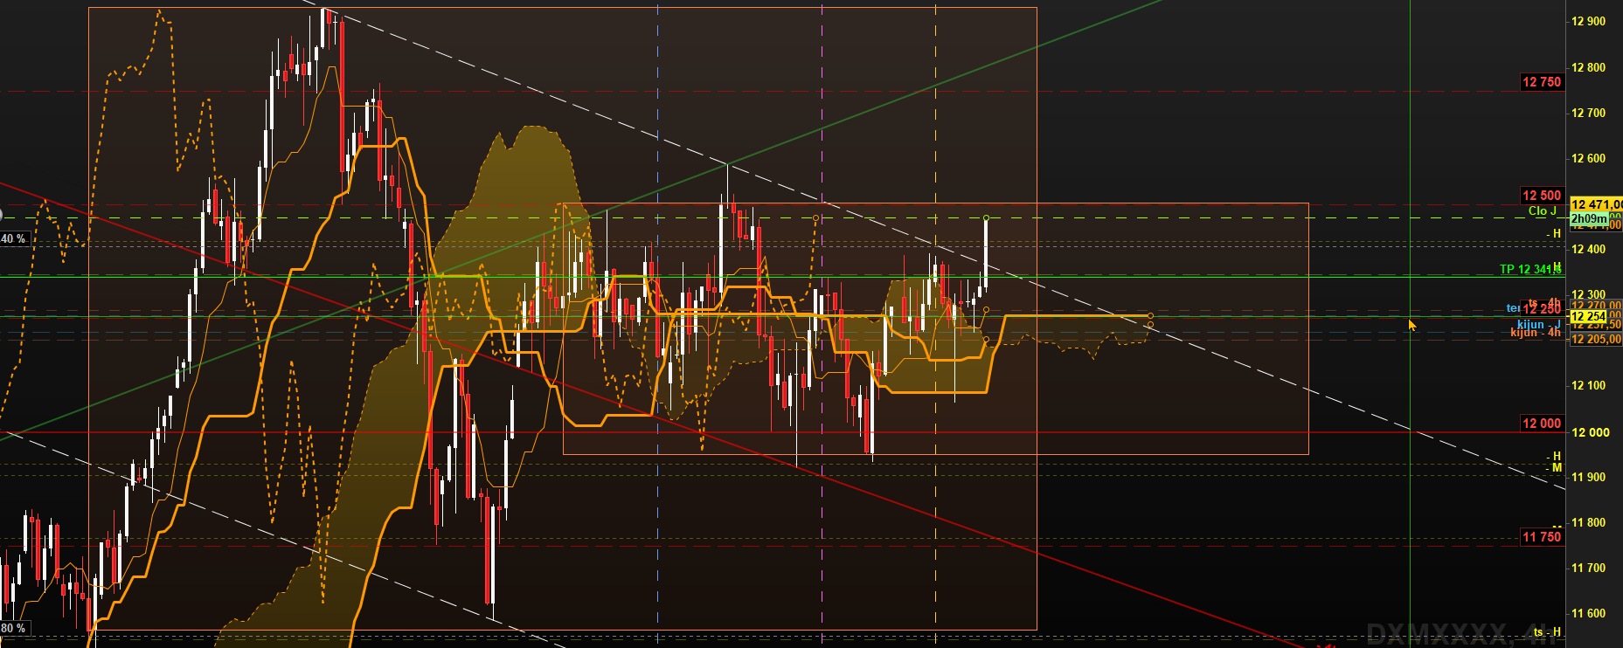Click the yellow 12 254 current price tag

1588,316
